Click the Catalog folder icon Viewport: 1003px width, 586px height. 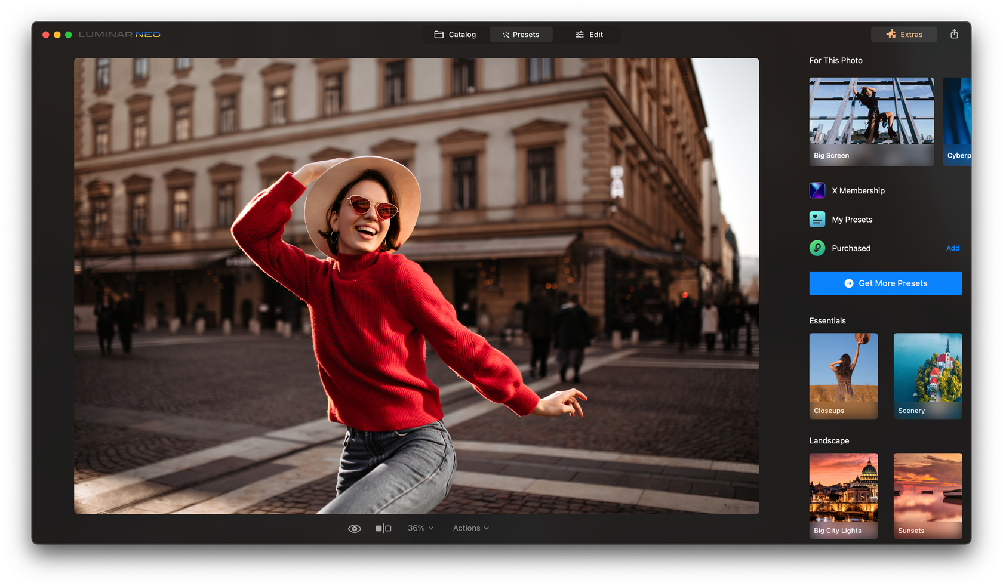click(439, 34)
